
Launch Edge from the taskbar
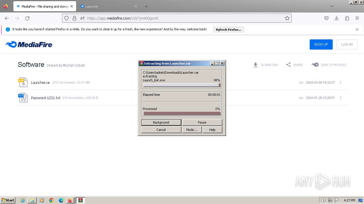coord(61,200)
